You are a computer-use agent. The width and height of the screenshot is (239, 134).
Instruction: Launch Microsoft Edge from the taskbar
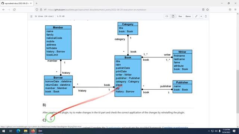(18, 131)
